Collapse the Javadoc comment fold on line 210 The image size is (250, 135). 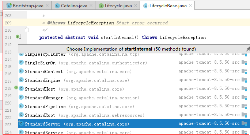(27, 30)
